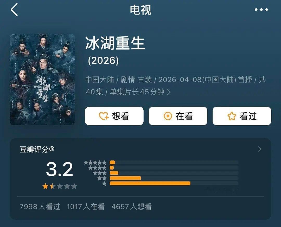This screenshot has height=227, width=281.
Task: Tap the heart icon on 想看
Action: (x=104, y=116)
